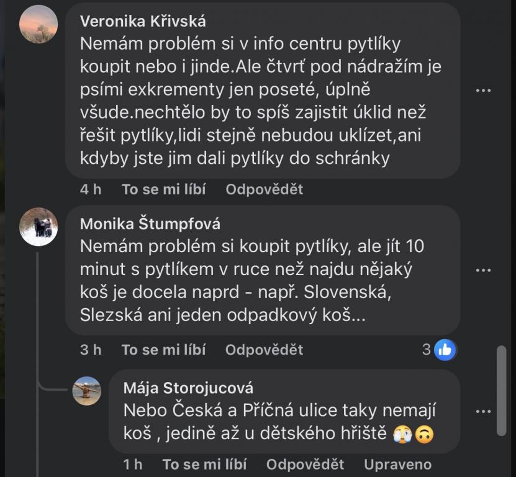Image resolution: width=516 pixels, height=477 pixels.
Task: Click the 4 h timestamp on Veronika's comment
Action: 91,189
